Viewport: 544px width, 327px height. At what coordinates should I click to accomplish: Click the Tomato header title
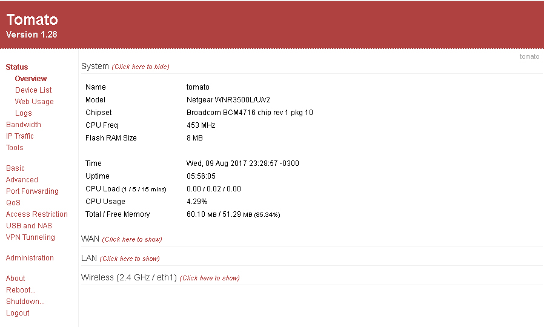click(x=32, y=19)
